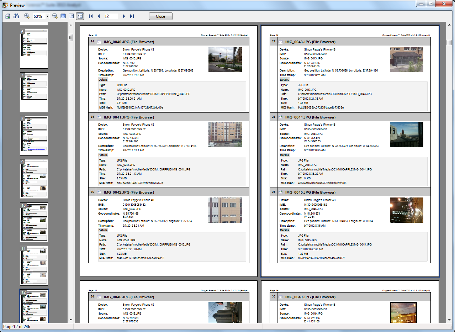Image resolution: width=455 pixels, height=332 pixels.
Task: Click the IMG_0045.JPG night photo preview
Action: tap(407, 210)
